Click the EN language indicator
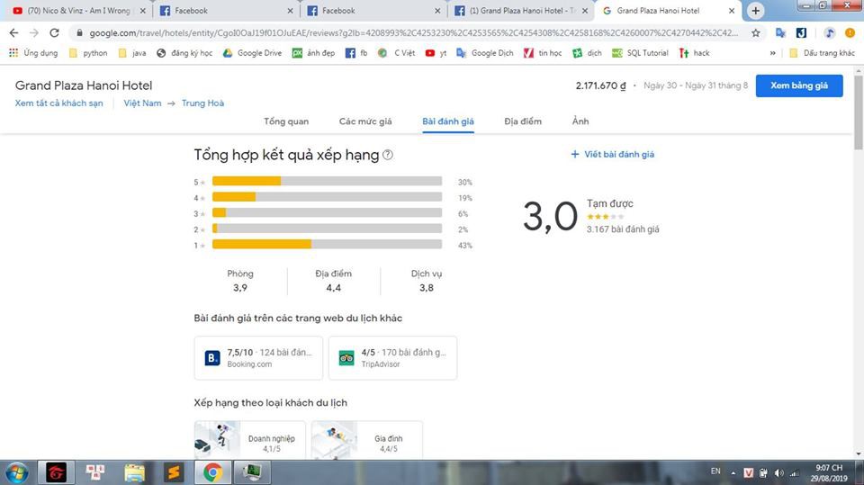 pos(715,472)
